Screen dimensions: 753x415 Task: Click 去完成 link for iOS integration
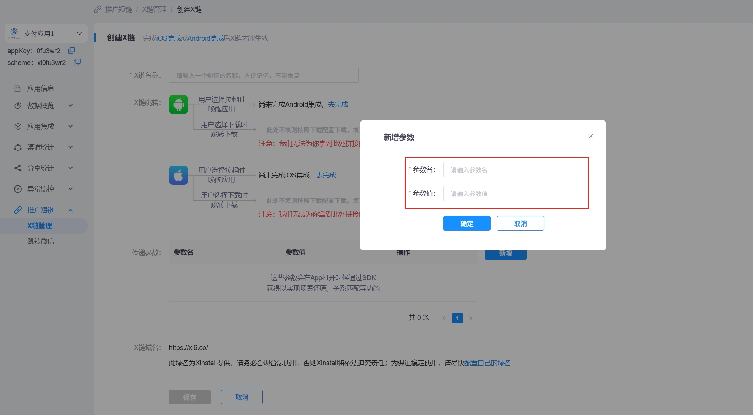click(x=326, y=175)
